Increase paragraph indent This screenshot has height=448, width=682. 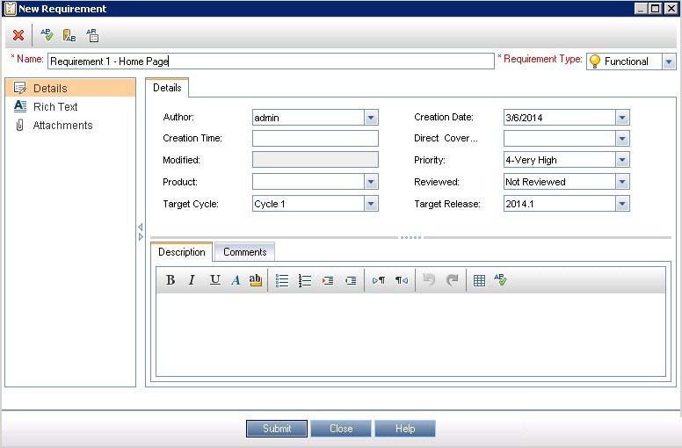[328, 281]
